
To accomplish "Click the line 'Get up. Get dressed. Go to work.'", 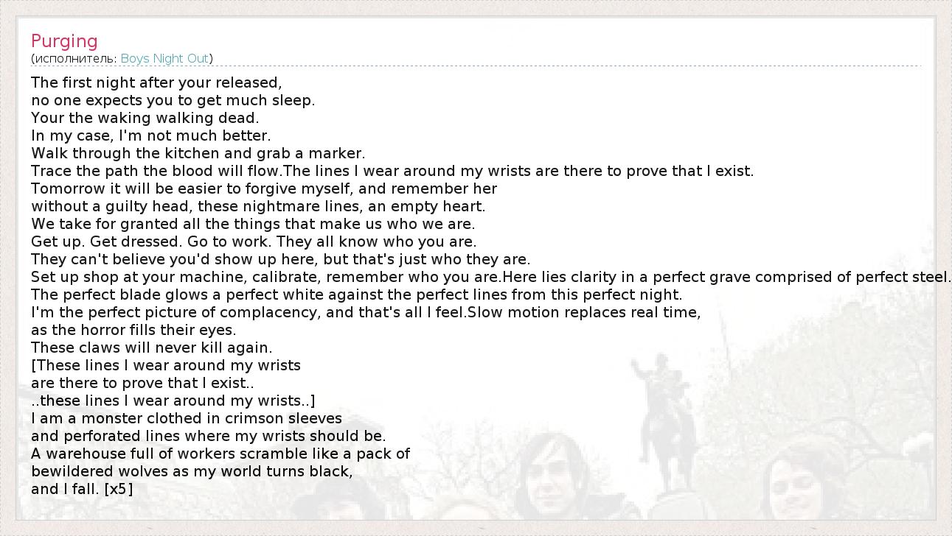I will (x=254, y=241).
